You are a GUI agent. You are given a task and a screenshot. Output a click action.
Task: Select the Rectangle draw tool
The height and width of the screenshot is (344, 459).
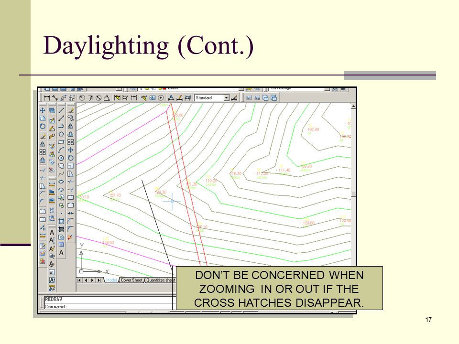tap(61, 142)
